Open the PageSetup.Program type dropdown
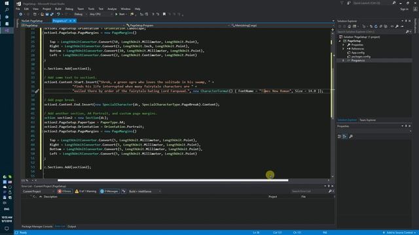The height and width of the screenshot is (235, 419). tap(177, 25)
